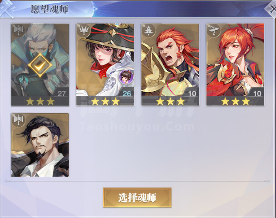Click three-star rating under gray-haired masked card
Screen dimensions: 276x218
pos(40,101)
